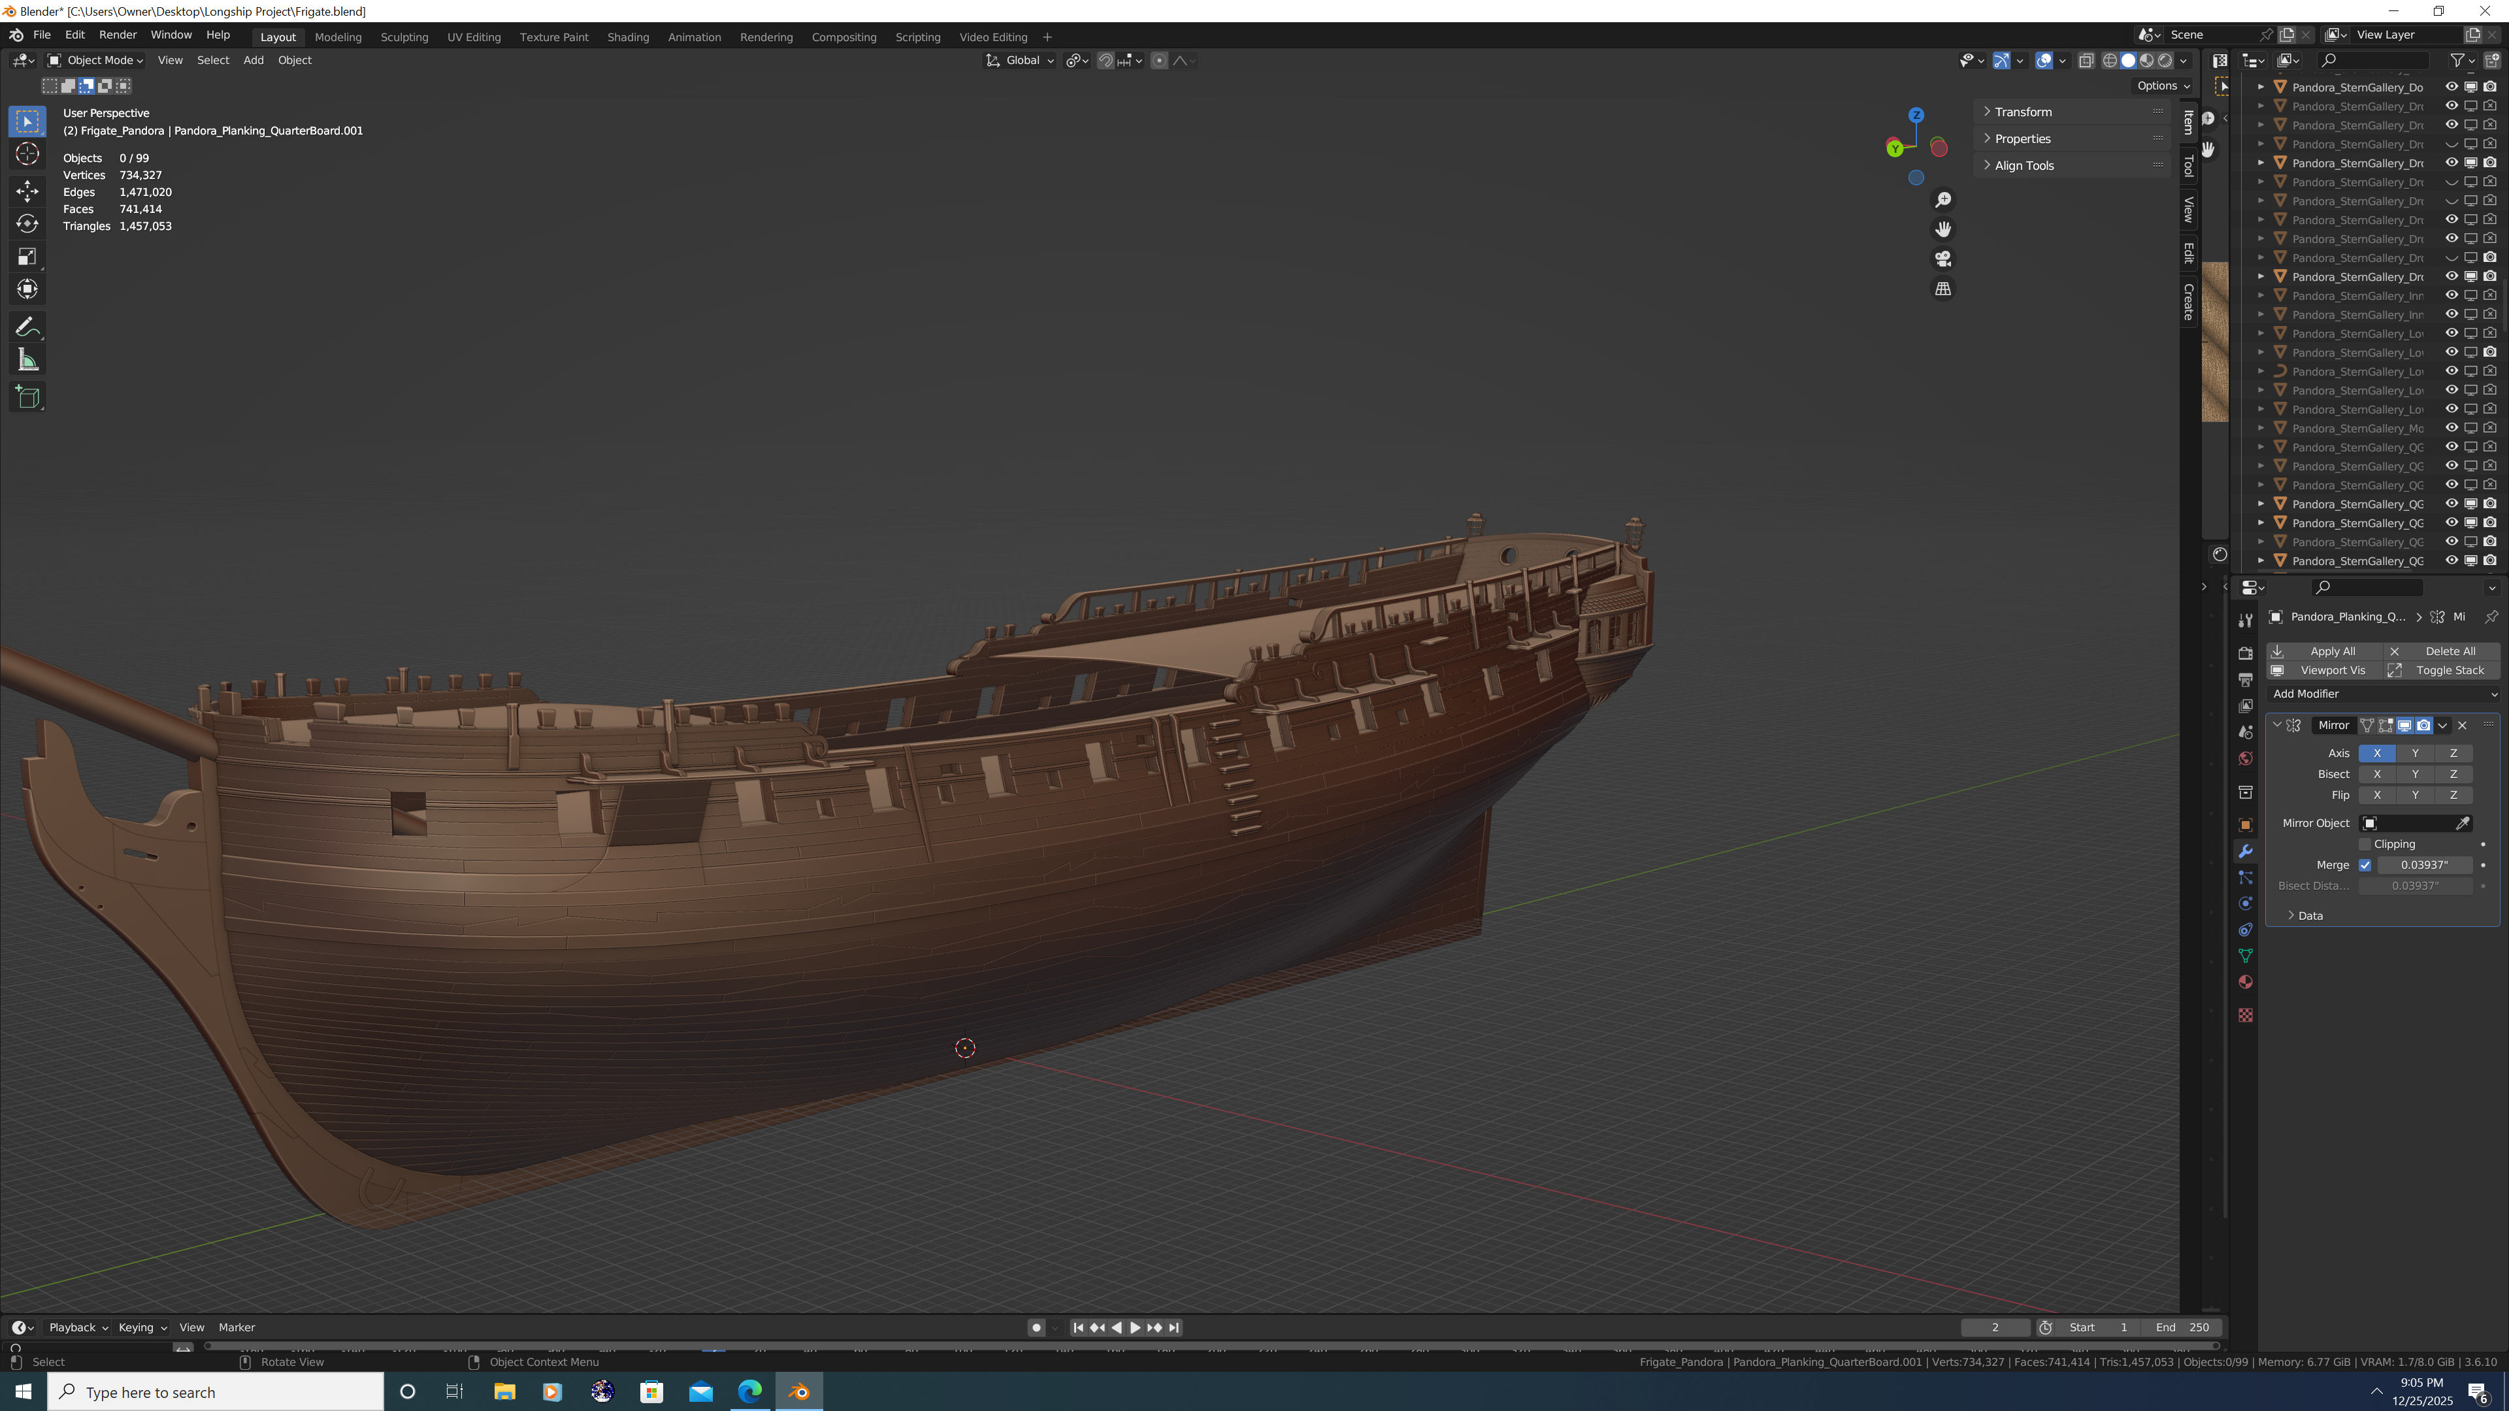
Task: Activate the Add Cube tool
Action: 27,397
